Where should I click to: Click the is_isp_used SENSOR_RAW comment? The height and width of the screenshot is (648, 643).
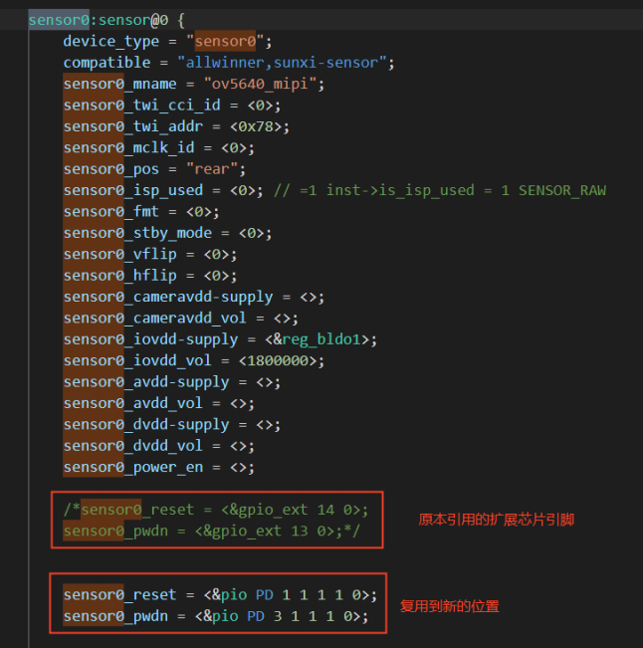tap(440, 190)
